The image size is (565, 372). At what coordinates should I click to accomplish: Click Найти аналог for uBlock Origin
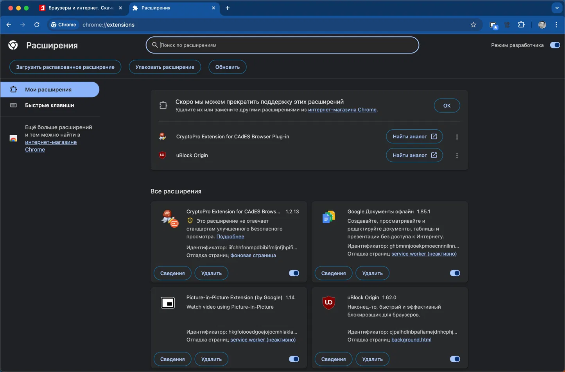pos(414,155)
